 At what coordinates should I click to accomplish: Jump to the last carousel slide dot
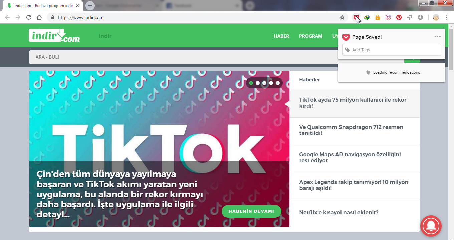click(x=278, y=83)
